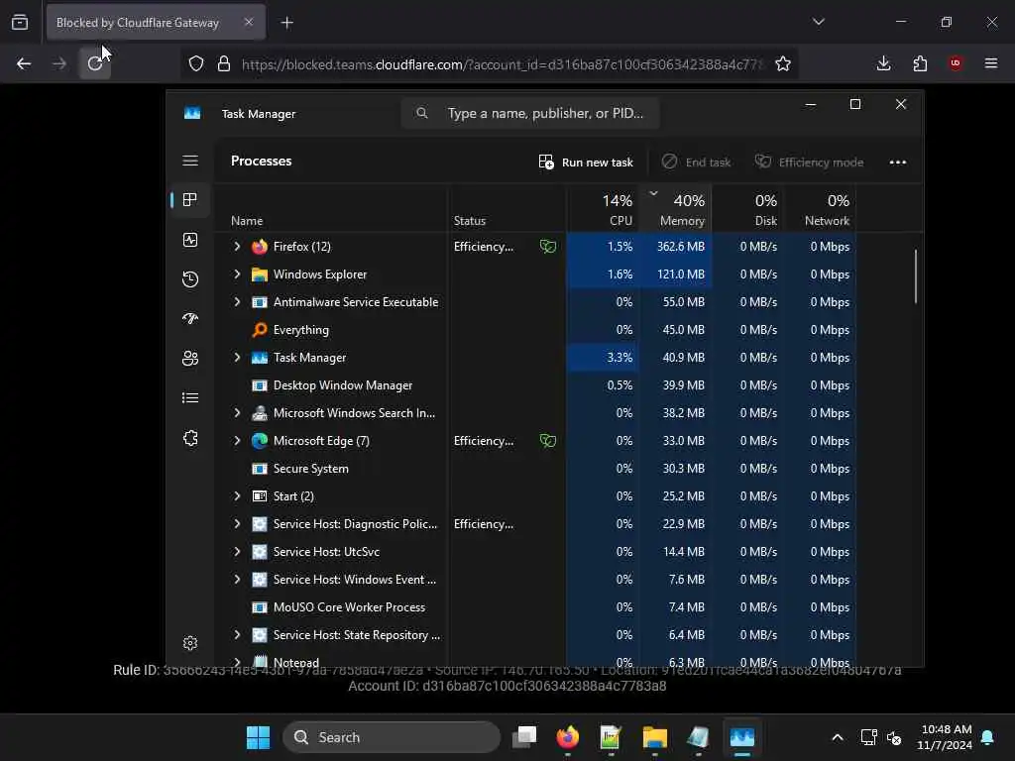Open the Windows Start menu
Viewport: 1015px width, 761px height.
click(258, 737)
